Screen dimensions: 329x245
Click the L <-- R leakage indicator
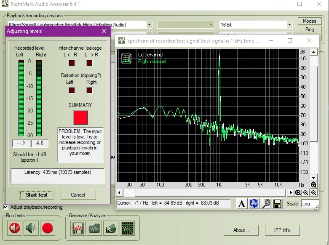(72, 63)
